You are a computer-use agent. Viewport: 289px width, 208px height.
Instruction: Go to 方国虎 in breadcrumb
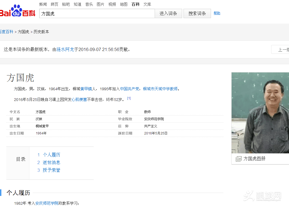[x=23, y=32]
